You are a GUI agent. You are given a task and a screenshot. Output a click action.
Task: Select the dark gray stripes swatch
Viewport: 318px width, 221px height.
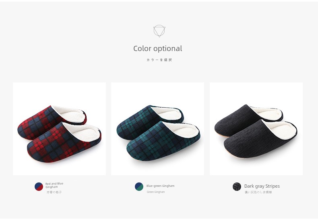(x=237, y=186)
